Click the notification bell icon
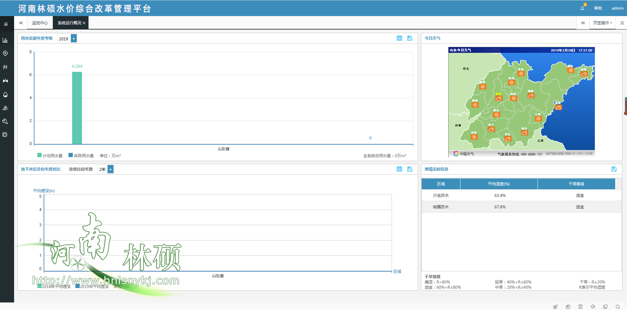The height and width of the screenshot is (310, 627). pos(582,8)
